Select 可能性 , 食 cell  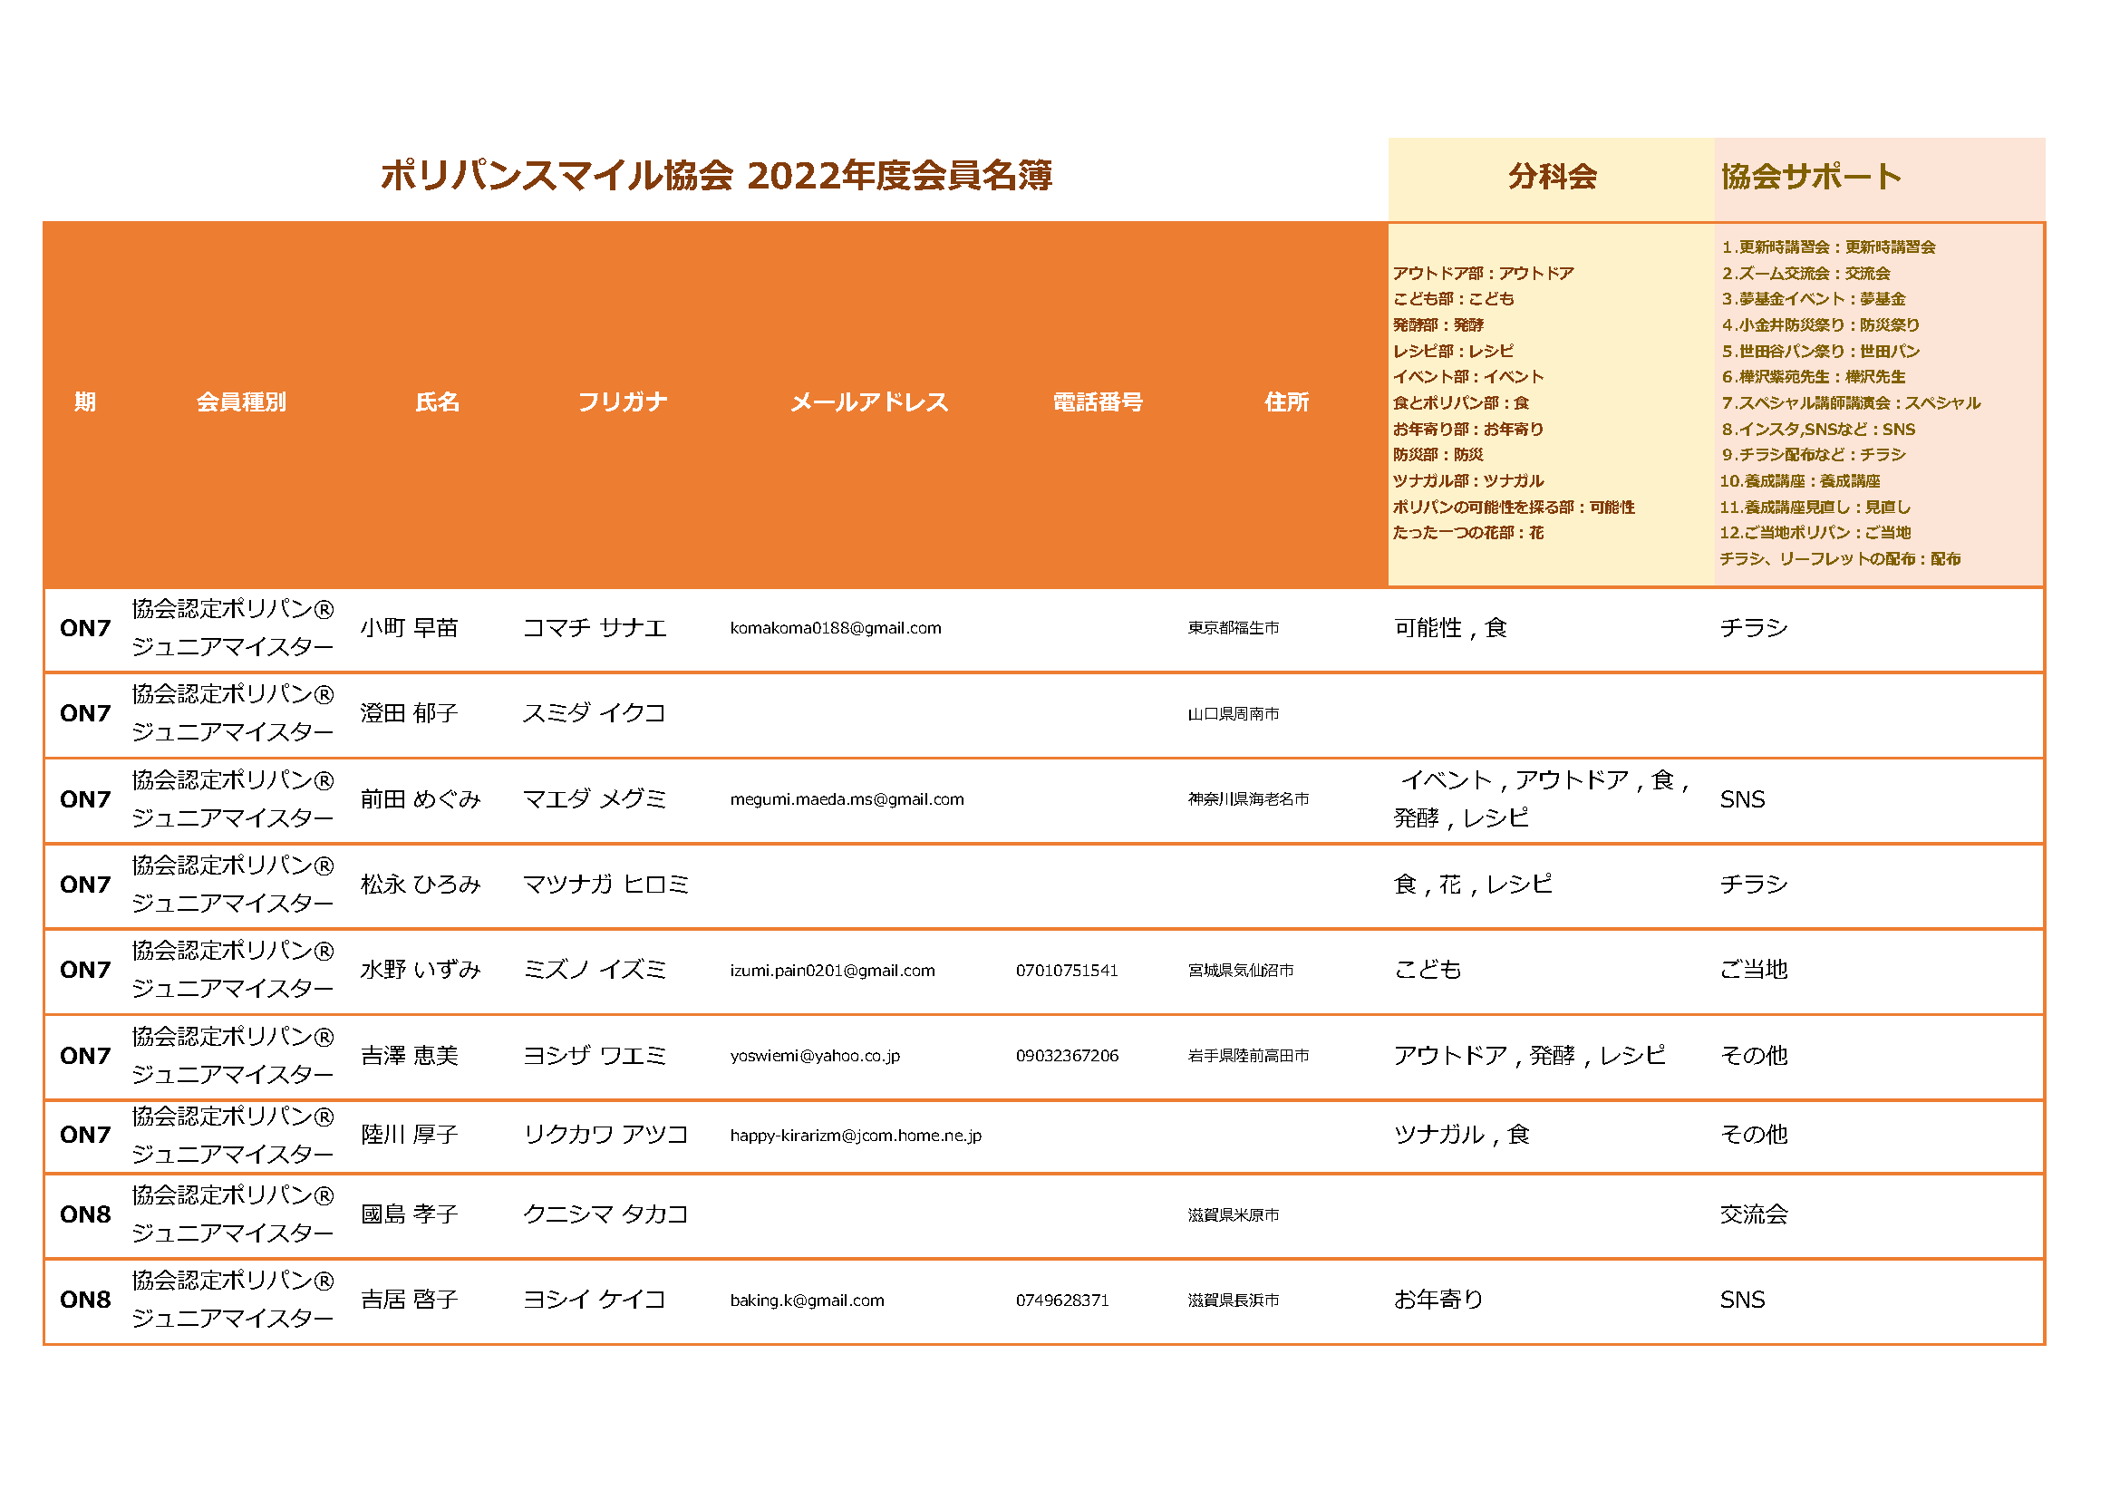coord(1449,628)
